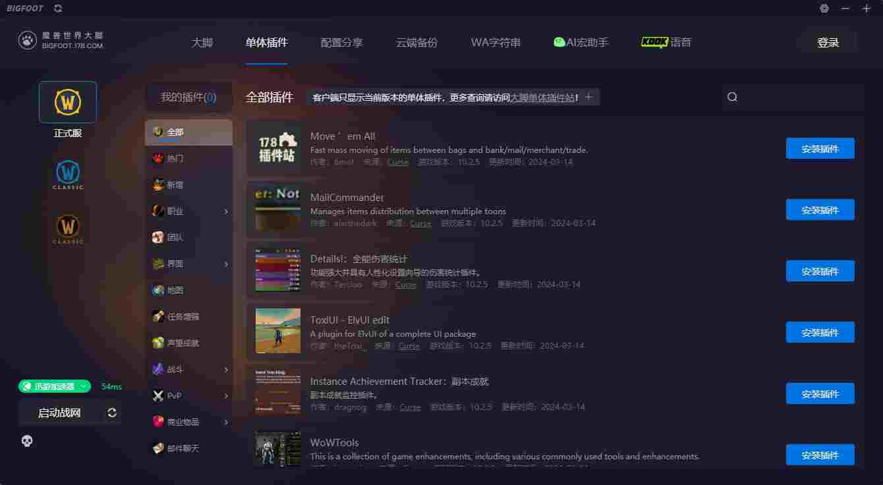Click the Bigfoot paw logo
Image resolution: width=883 pixels, height=485 pixels.
[27, 40]
